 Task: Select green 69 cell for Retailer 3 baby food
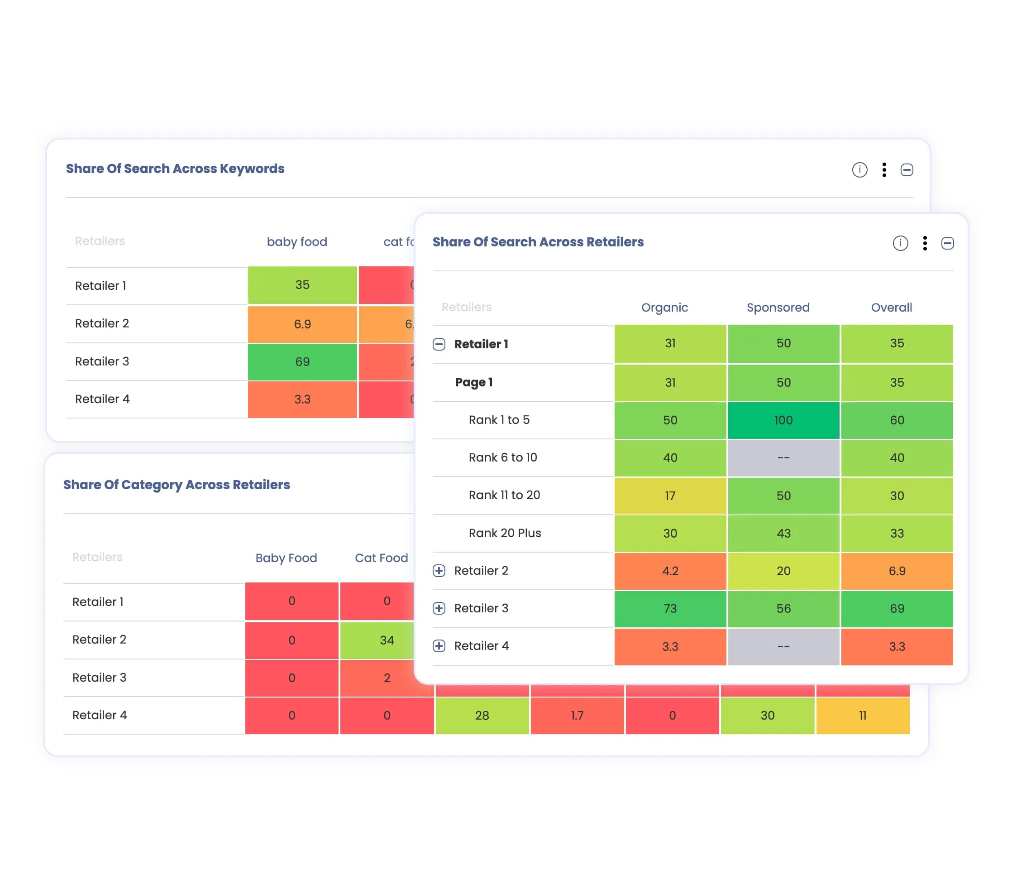[x=302, y=362]
